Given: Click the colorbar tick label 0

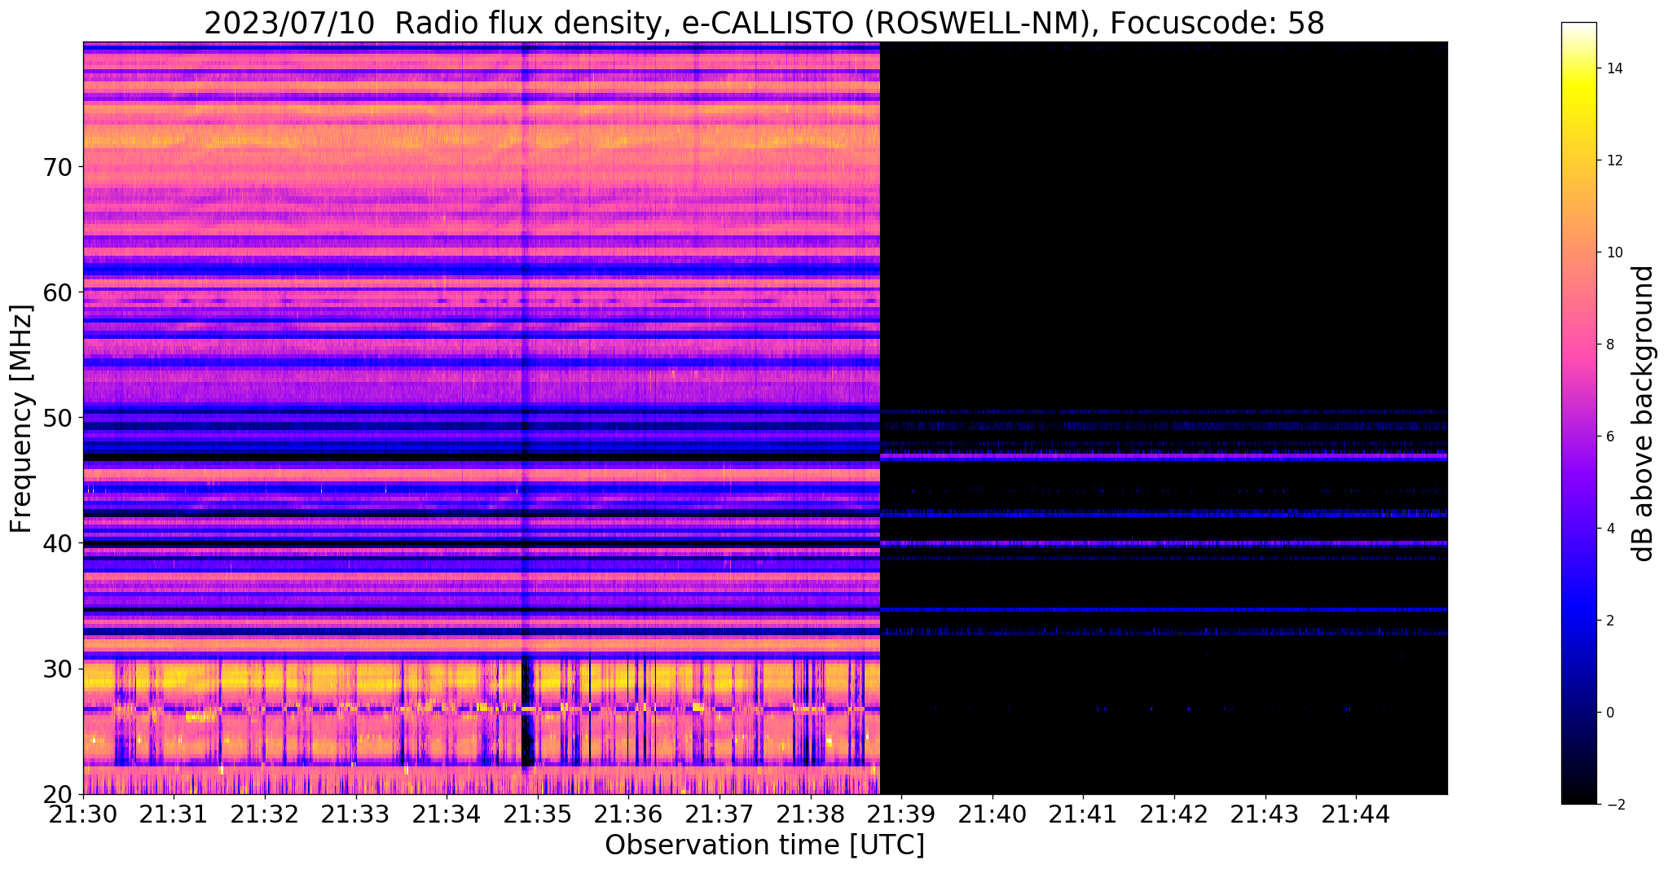Looking at the screenshot, I should [1609, 713].
